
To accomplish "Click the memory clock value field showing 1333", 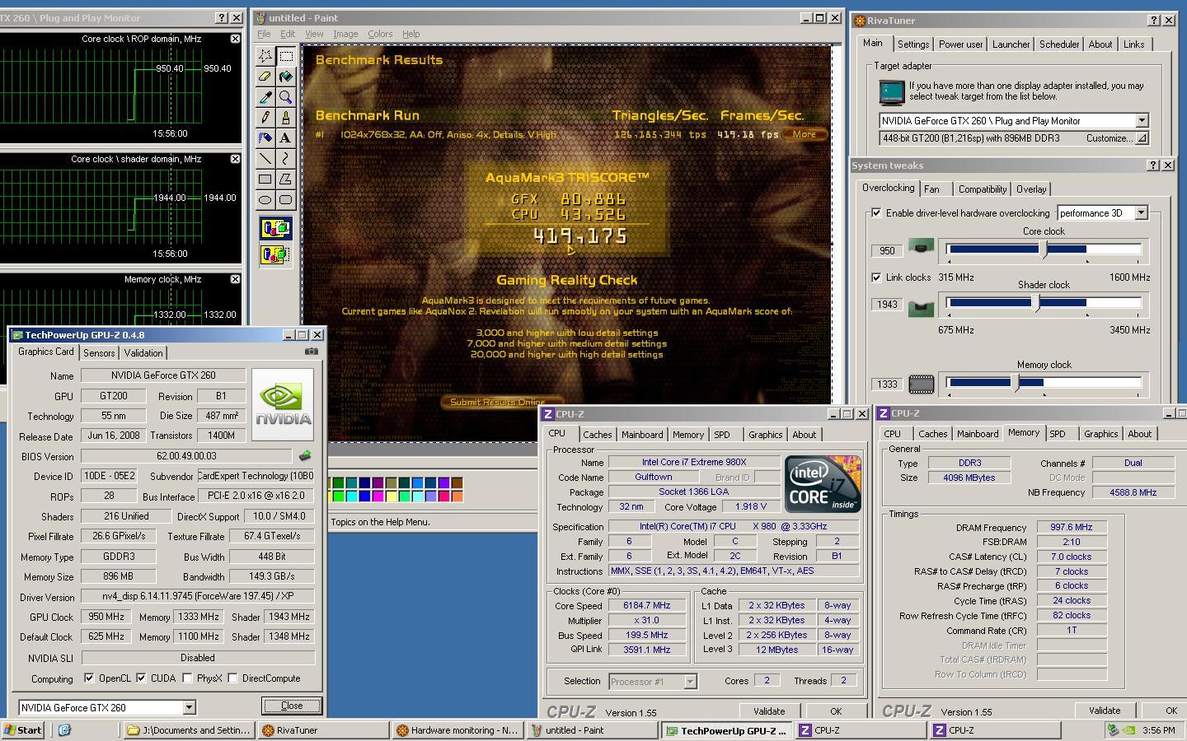I will pos(887,384).
